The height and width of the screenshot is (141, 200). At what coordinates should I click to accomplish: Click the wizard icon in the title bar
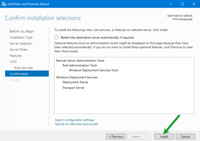tap(4, 4)
